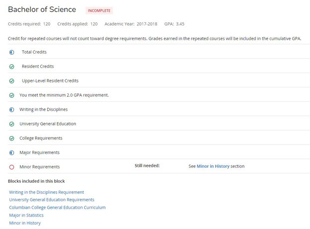Click the INCOMPLETE status badge
The height and width of the screenshot is (229, 310).
click(99, 10)
